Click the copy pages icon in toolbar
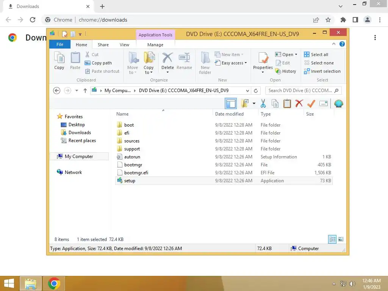388x291 pixels. tap(275, 103)
